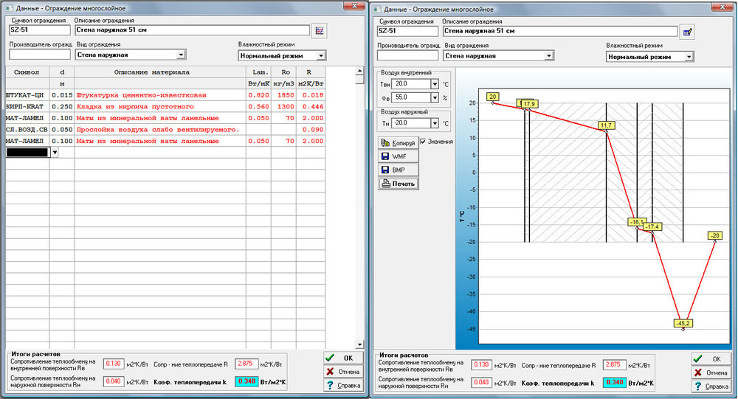The image size is (738, 399).
Task: Expand Вид ограждения dropdown in left window
Action: pyautogui.click(x=181, y=55)
